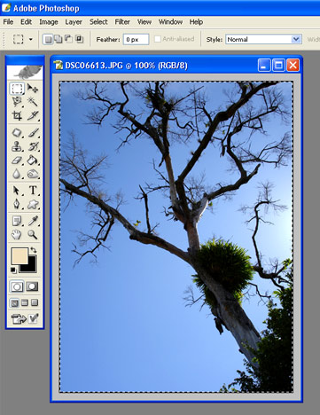The width and height of the screenshot is (320, 415).
Task: Activate the Type tool
Action: pos(33,190)
